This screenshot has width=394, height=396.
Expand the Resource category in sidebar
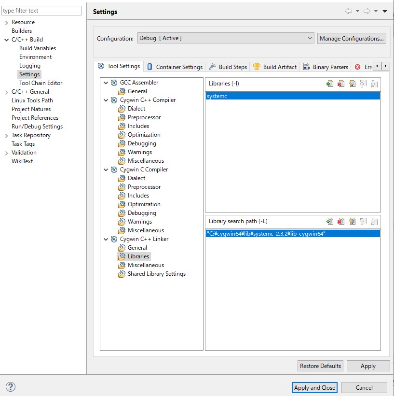6,22
